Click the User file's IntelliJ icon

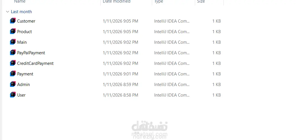(13, 95)
